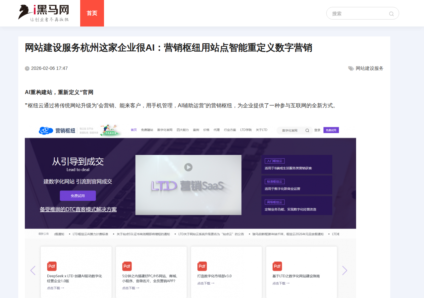Click 点击下载 under 5分钟之内搭建好 card
Viewport: 424px width, 298px height.
[x=131, y=288]
